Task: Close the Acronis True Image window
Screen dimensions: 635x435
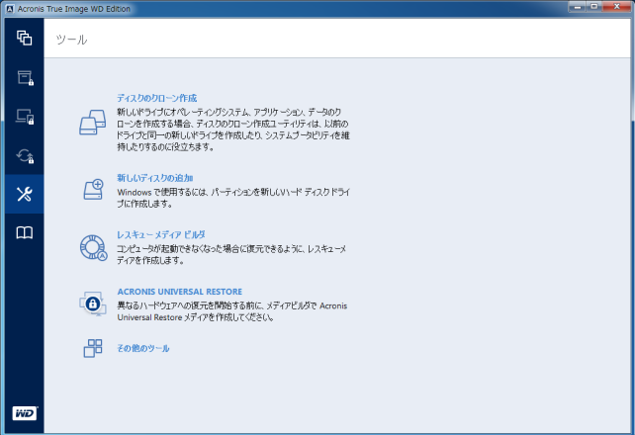Action: pyautogui.click(x=616, y=7)
